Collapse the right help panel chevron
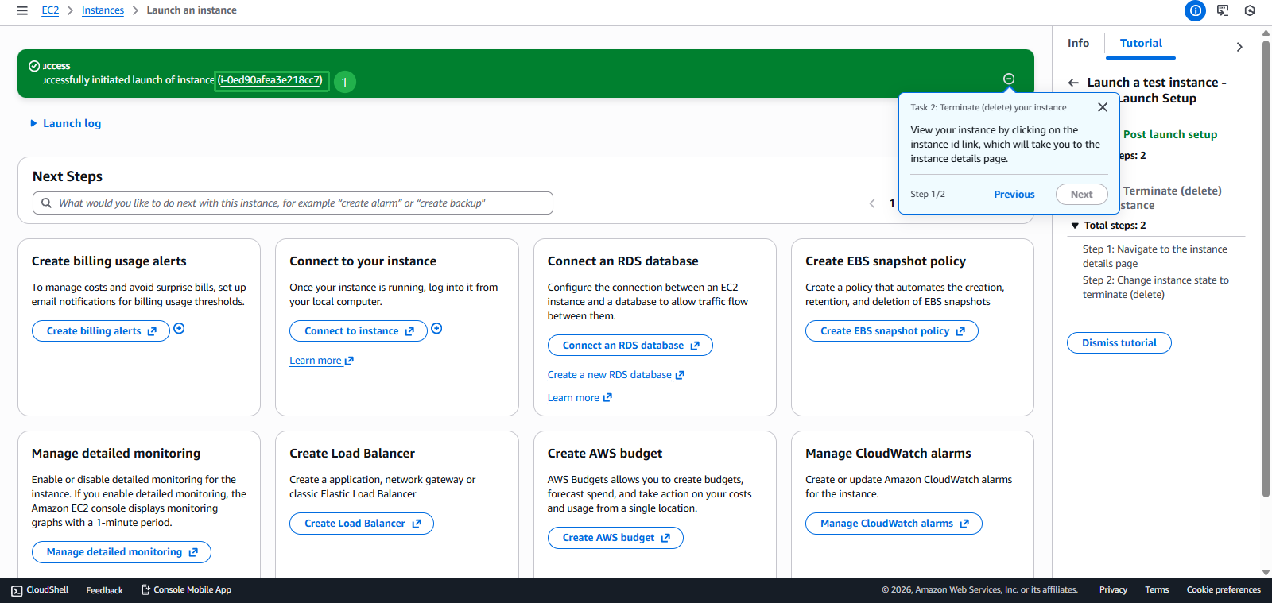This screenshot has height=603, width=1272. click(1239, 47)
